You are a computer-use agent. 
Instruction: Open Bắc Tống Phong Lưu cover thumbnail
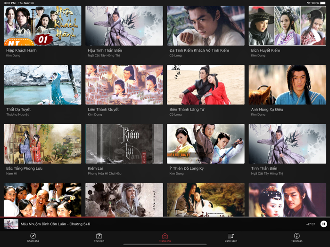(x=42, y=144)
